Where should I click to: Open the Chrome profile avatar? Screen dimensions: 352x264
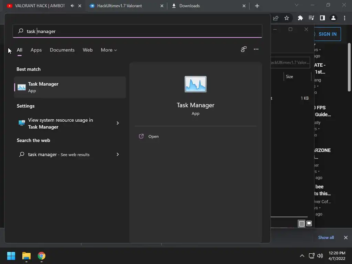[333, 18]
